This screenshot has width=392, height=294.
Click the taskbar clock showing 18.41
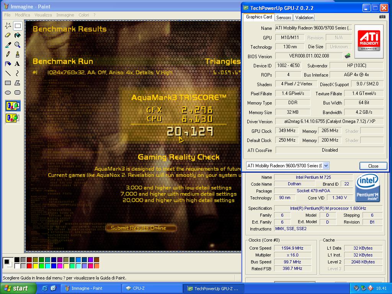(x=381, y=288)
